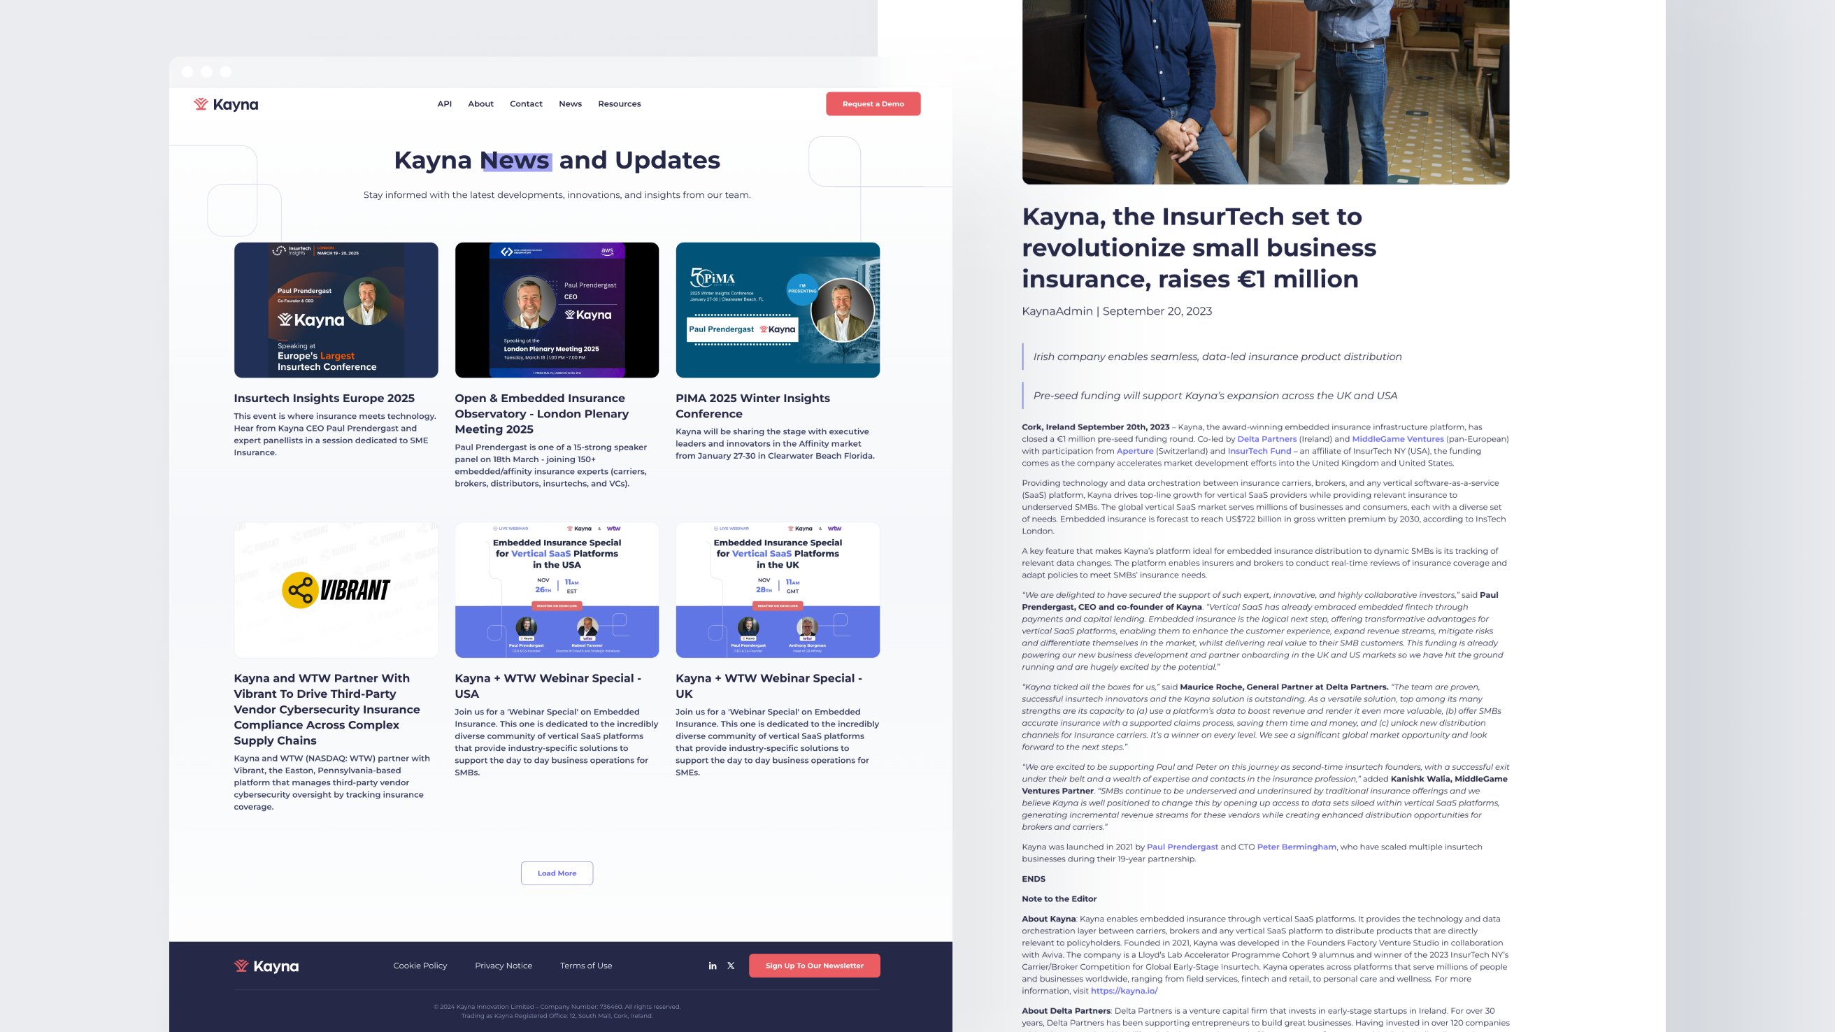The height and width of the screenshot is (1032, 1835).
Task: Open PIMA 2025 Winter Insights thumbnail
Action: click(x=777, y=310)
